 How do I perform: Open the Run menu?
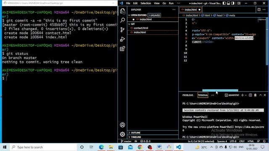[171, 3]
